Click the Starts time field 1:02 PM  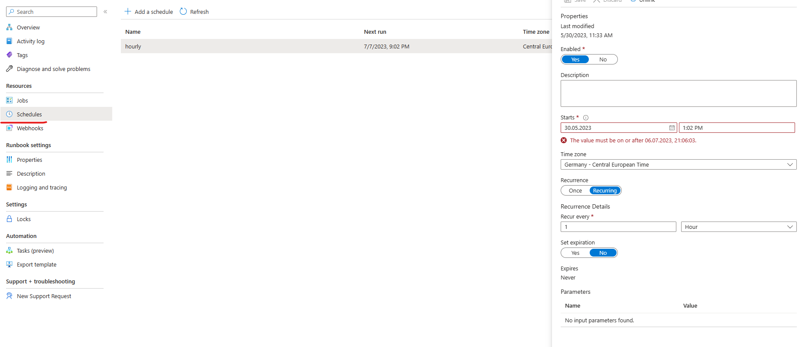tap(737, 128)
